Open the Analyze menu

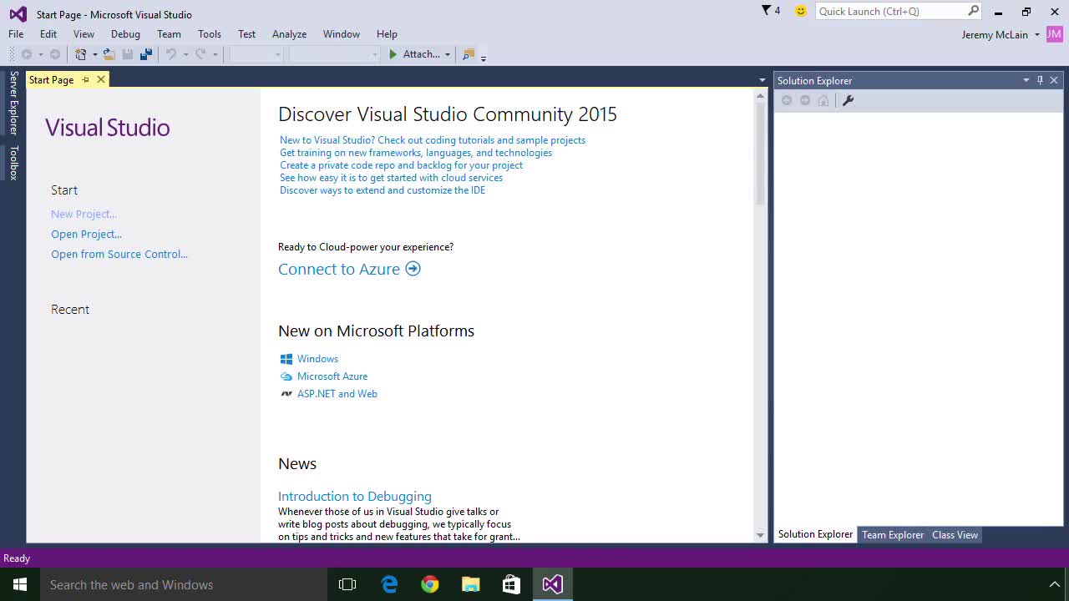(289, 34)
